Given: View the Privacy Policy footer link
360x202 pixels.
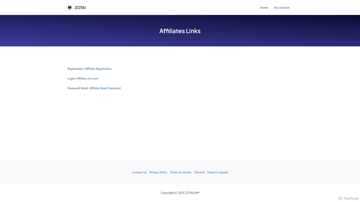Looking at the screenshot, I should 158,172.
